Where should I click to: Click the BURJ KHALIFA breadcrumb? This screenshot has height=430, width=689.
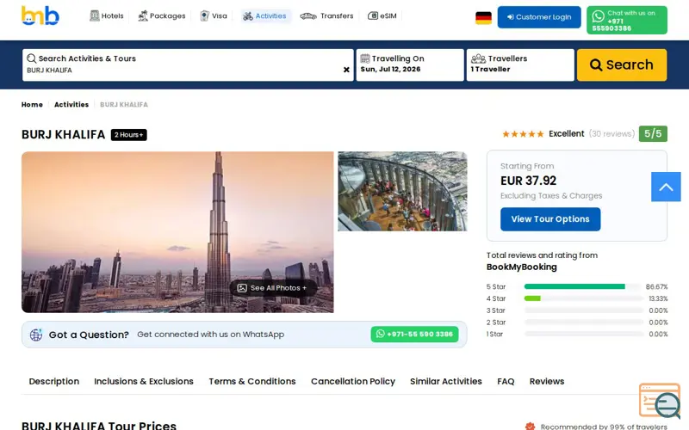tap(124, 104)
